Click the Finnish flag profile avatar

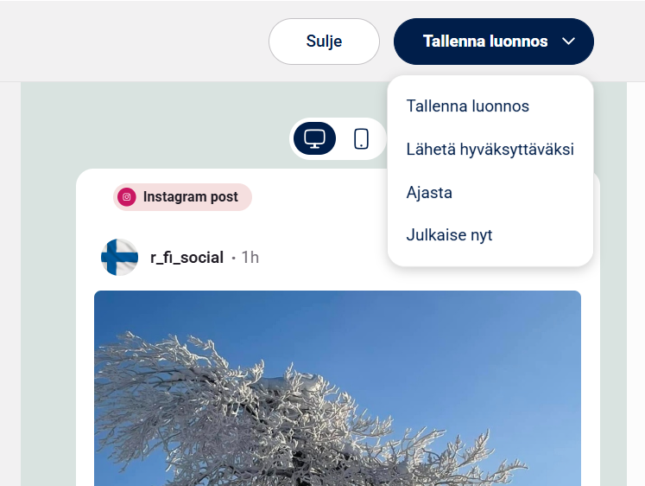pyautogui.click(x=119, y=257)
